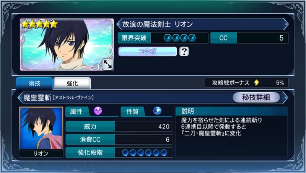Tap the コラボ label button
306x173 pixels.
(x=147, y=52)
